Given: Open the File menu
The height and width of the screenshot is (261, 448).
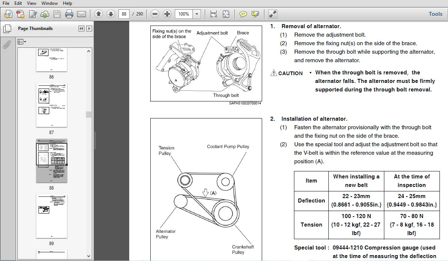Looking at the screenshot, I should 6,3.
